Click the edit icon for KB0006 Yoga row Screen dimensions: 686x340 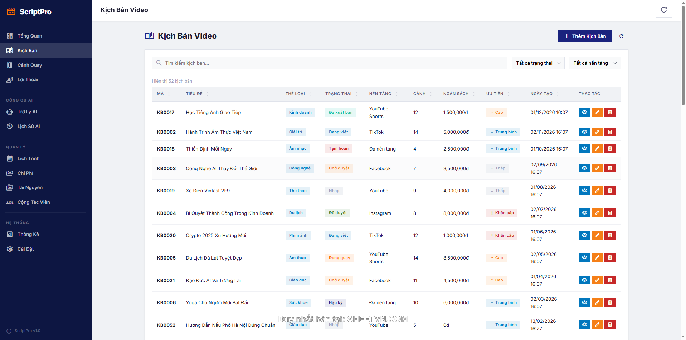[x=597, y=302]
